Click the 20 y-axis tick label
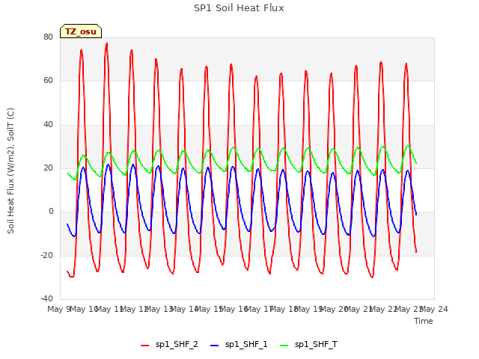The width and height of the screenshot is (479, 359). coord(48,168)
